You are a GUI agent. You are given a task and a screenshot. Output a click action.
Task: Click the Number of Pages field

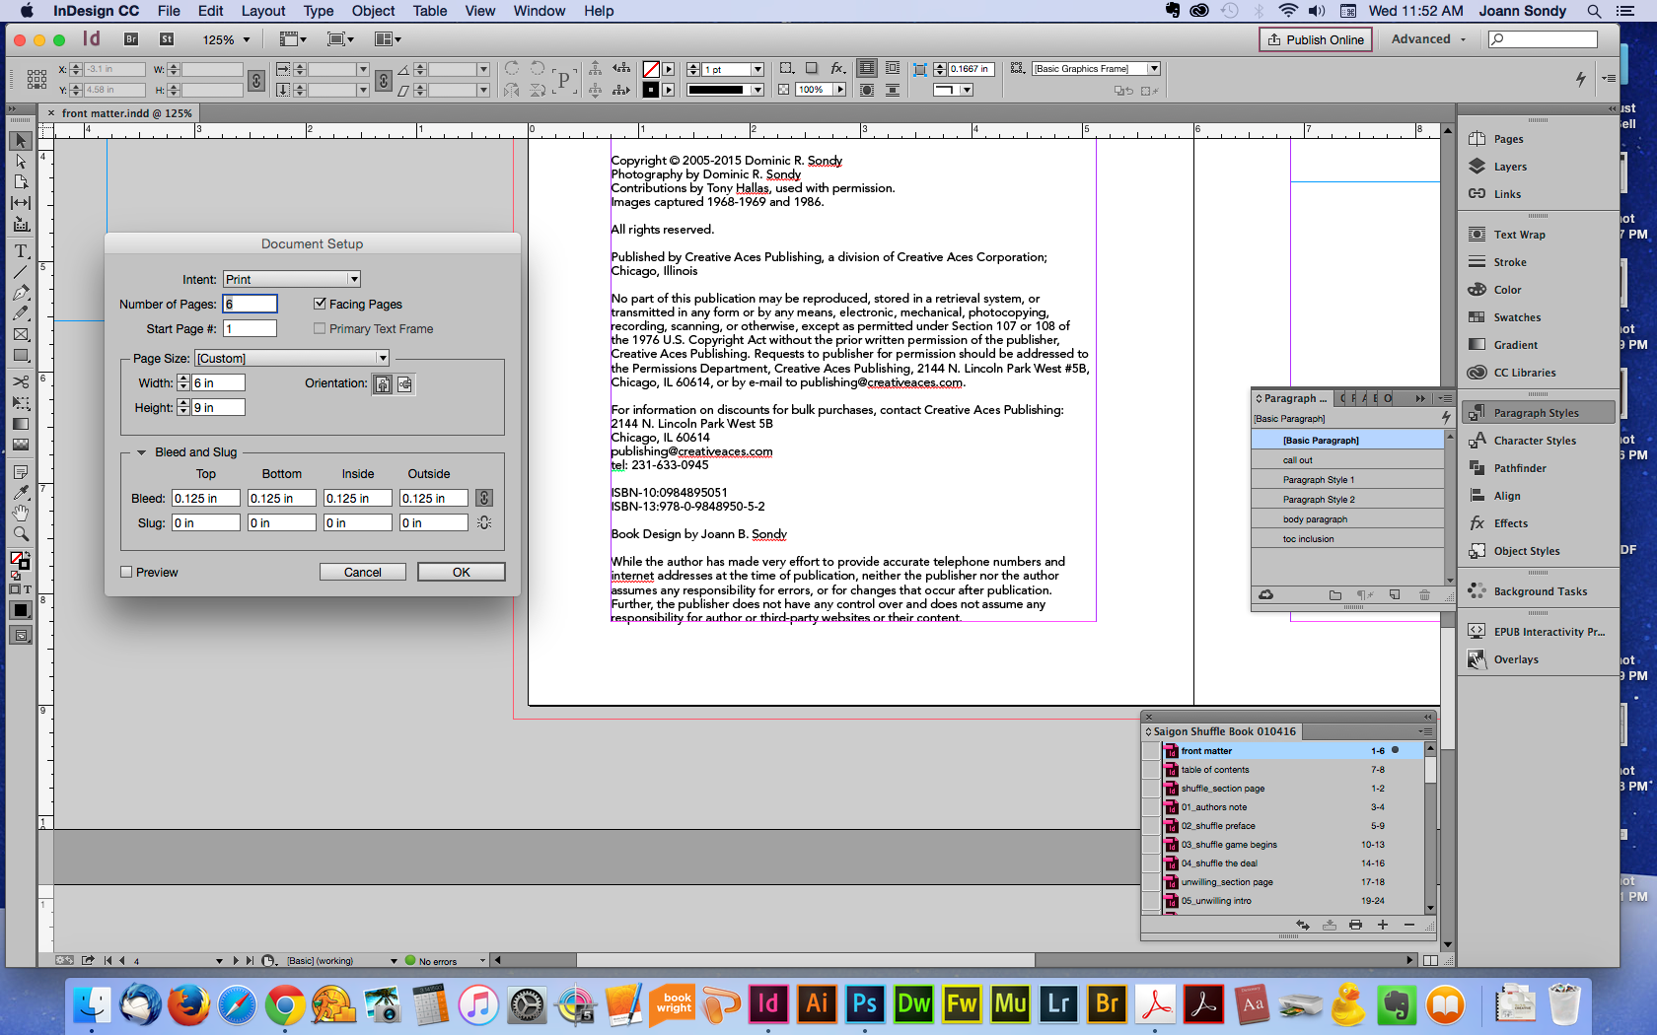250,304
